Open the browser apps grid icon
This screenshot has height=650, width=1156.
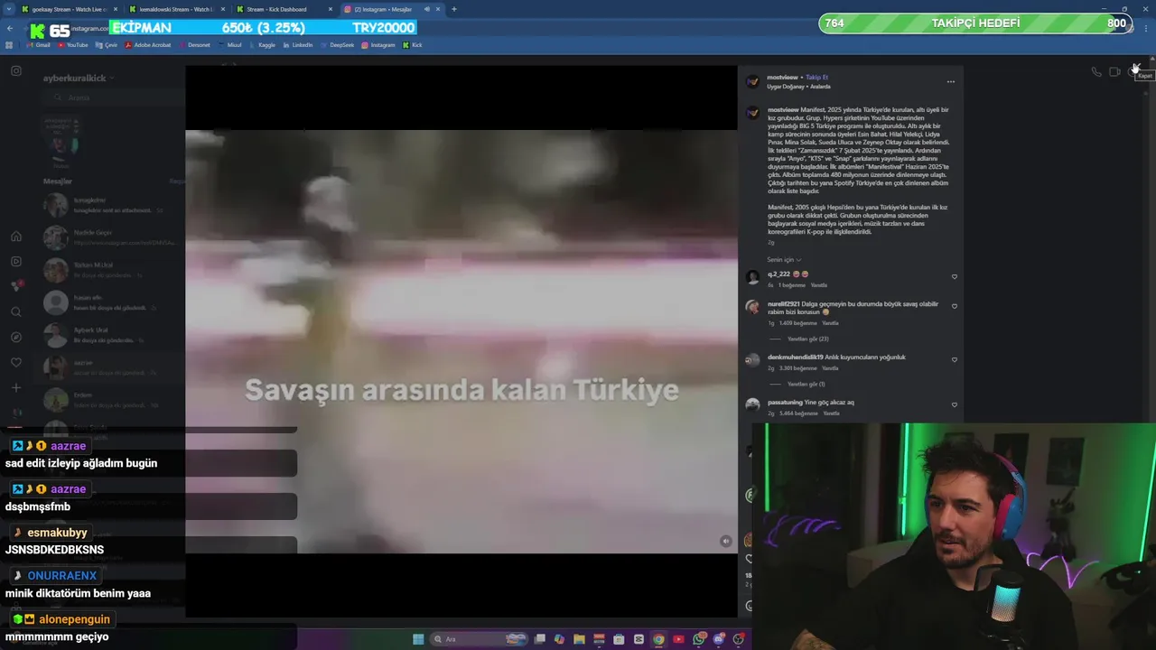tap(9, 45)
